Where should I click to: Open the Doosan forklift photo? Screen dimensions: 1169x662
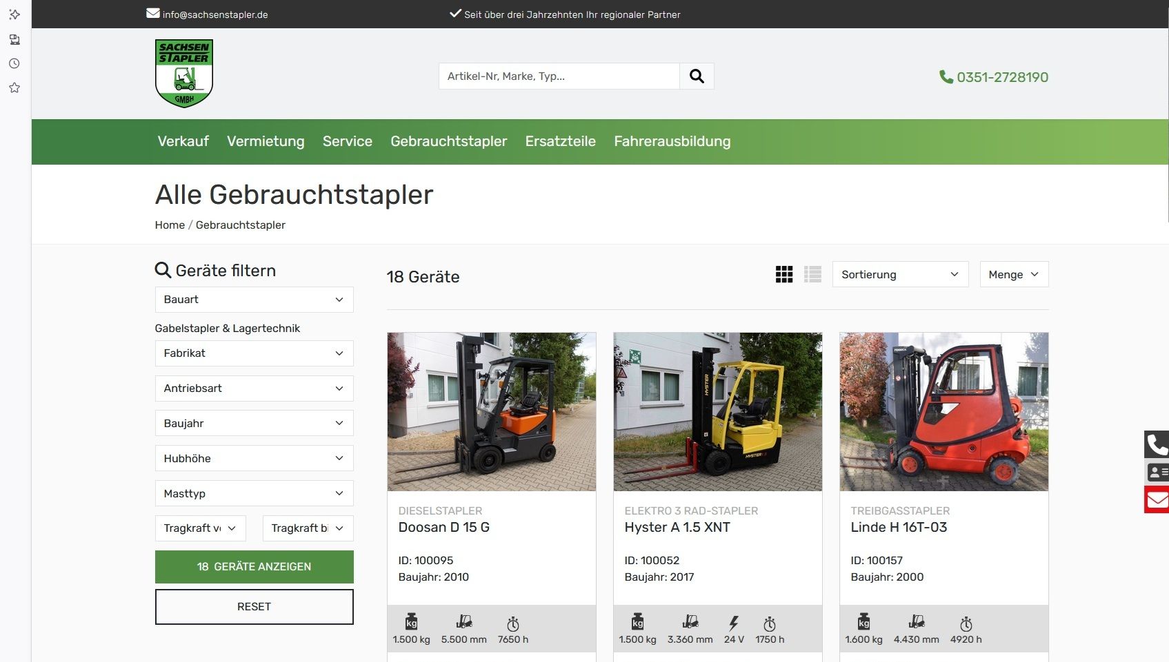click(492, 412)
